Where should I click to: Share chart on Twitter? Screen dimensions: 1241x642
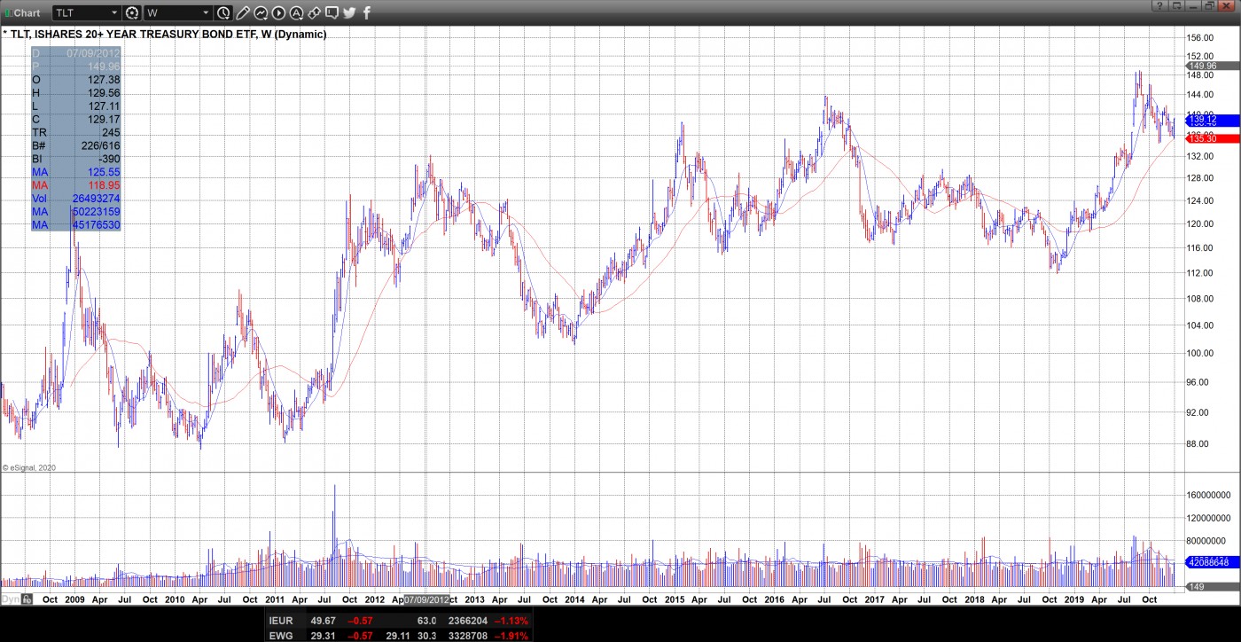tap(349, 12)
